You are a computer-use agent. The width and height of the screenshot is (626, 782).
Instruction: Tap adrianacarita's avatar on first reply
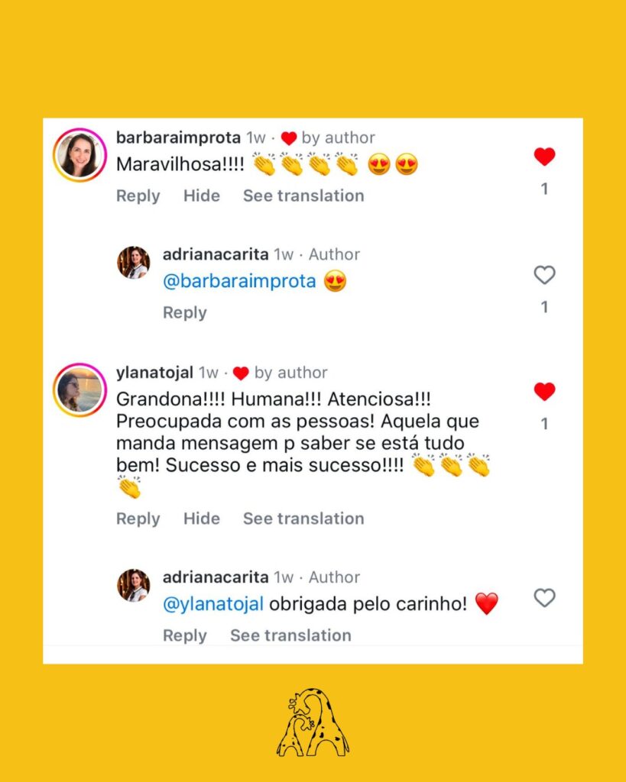click(x=133, y=263)
